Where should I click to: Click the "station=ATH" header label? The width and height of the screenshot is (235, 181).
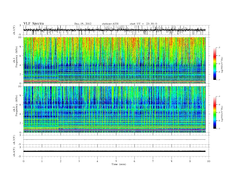coord(110,24)
